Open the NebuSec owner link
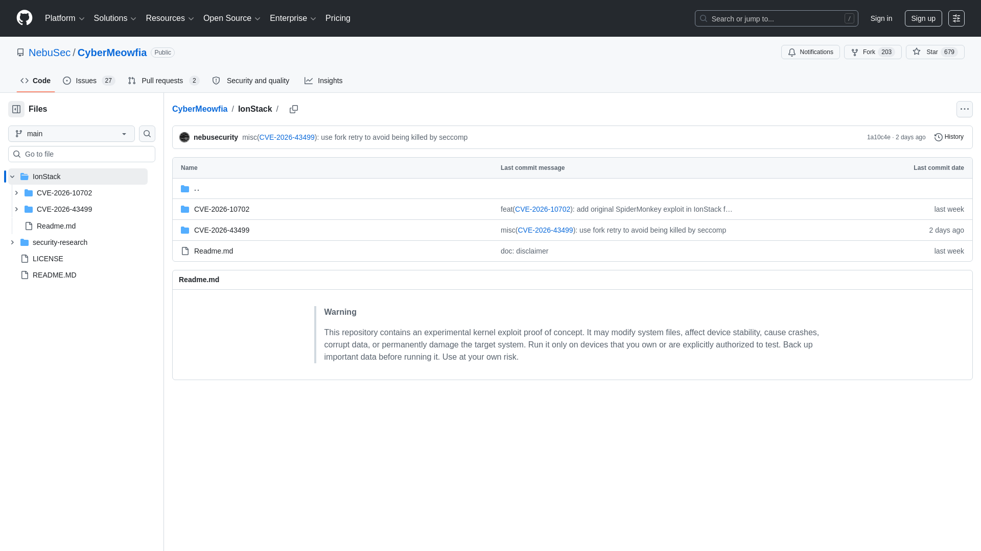Viewport: 981px width, 551px height. (50, 53)
